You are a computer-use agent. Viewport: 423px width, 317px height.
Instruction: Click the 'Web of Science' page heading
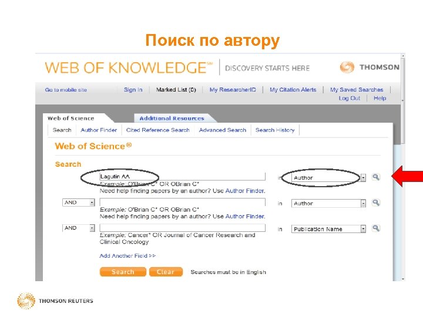point(93,146)
